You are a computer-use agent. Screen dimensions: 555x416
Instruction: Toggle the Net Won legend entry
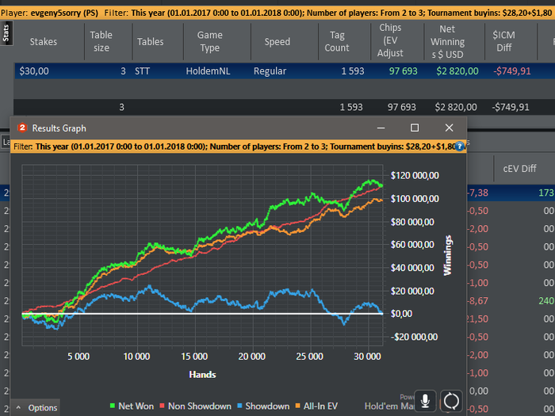[x=132, y=406]
